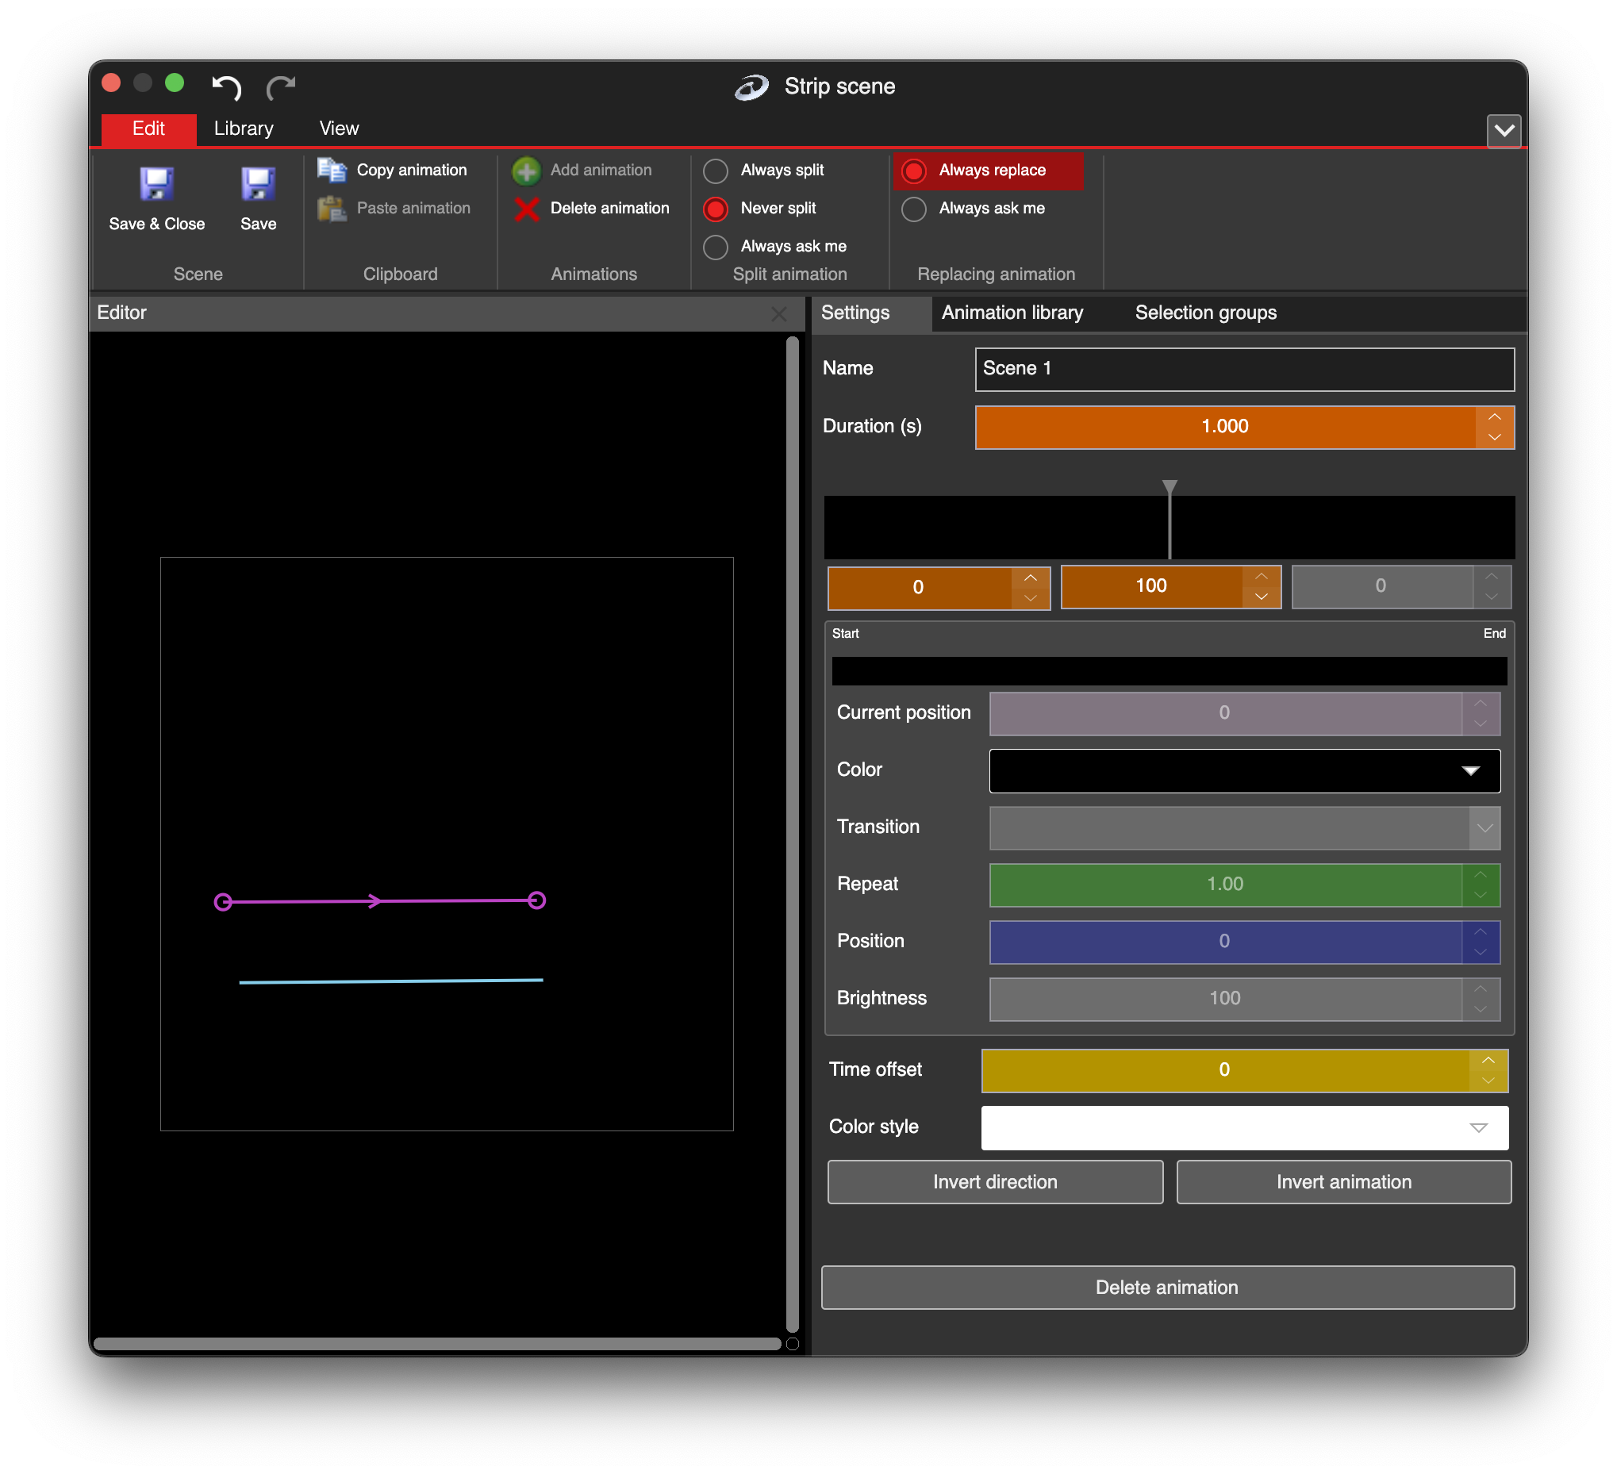
Task: Click the red X Delete animation icon
Action: click(526, 209)
